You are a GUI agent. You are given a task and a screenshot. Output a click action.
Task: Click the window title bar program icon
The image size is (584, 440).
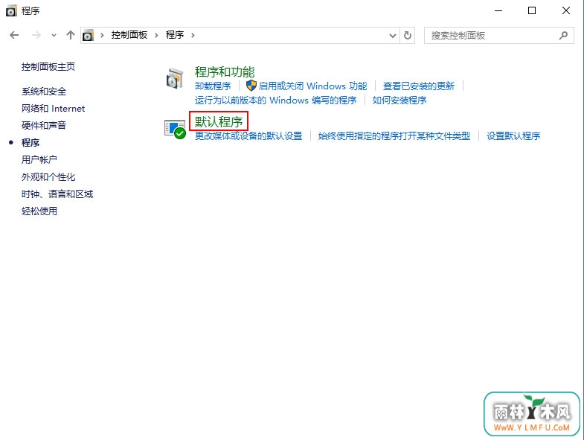pyautogui.click(x=11, y=11)
